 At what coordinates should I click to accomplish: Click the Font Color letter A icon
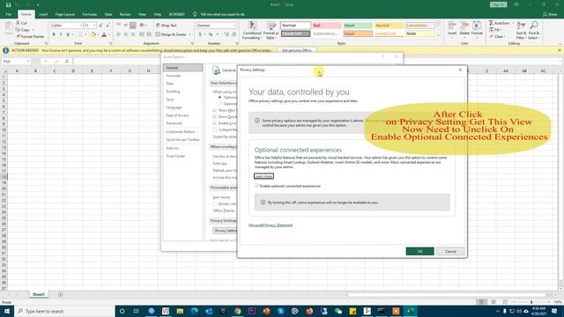(x=104, y=34)
